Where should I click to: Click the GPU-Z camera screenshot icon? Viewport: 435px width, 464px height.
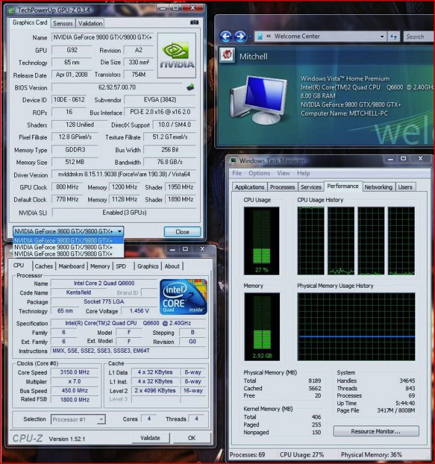tap(194, 22)
